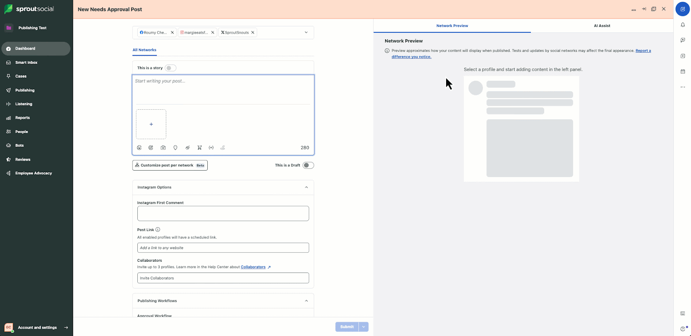Select the All Networks tab
This screenshot has width=691, height=336.
[144, 50]
